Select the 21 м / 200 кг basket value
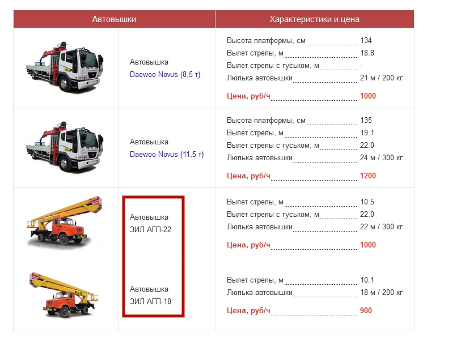The image size is (461, 342). [x=381, y=78]
